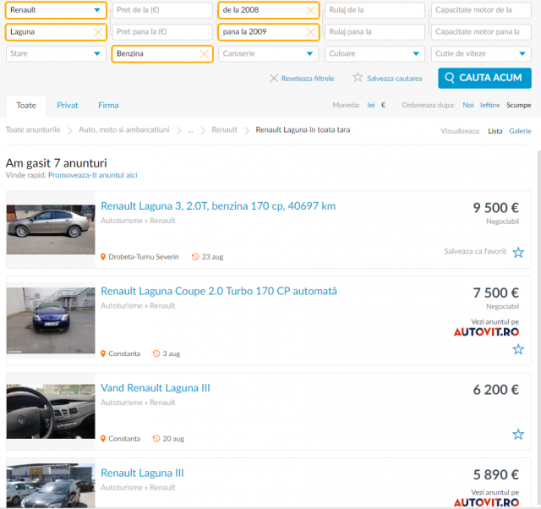Viewport: 541px width, 509px height.
Task: Open the Renault brand dropdown
Action: tap(56, 10)
